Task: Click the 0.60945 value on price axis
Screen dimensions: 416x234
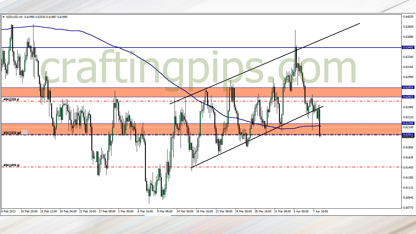Action: (x=408, y=198)
